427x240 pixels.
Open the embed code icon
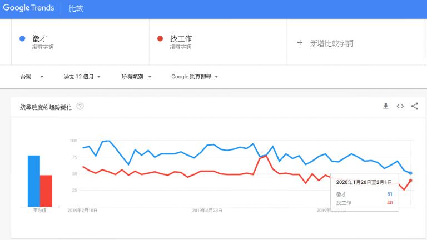click(x=400, y=106)
